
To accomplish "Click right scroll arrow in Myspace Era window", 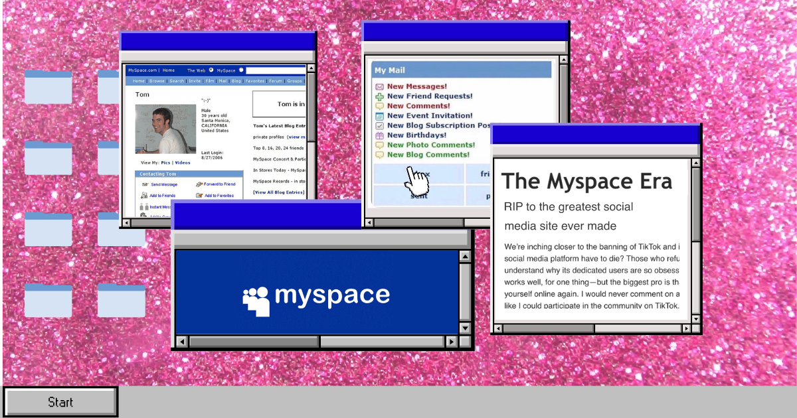I will coord(686,328).
